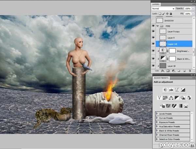Click the Opacity value field

[x=188, y=8]
